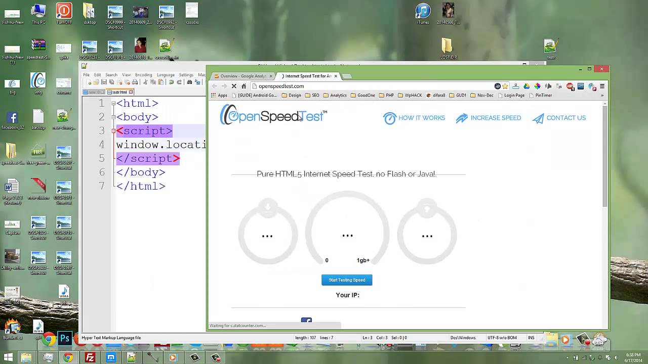Click the taskbar clock showing 6:38 PM
Screen dimensions: 648x364
(633, 358)
